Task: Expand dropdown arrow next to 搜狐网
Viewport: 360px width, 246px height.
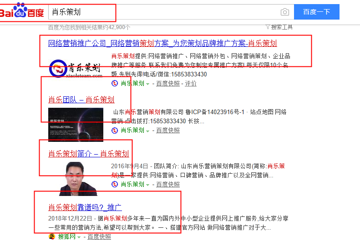Action: pos(79,237)
